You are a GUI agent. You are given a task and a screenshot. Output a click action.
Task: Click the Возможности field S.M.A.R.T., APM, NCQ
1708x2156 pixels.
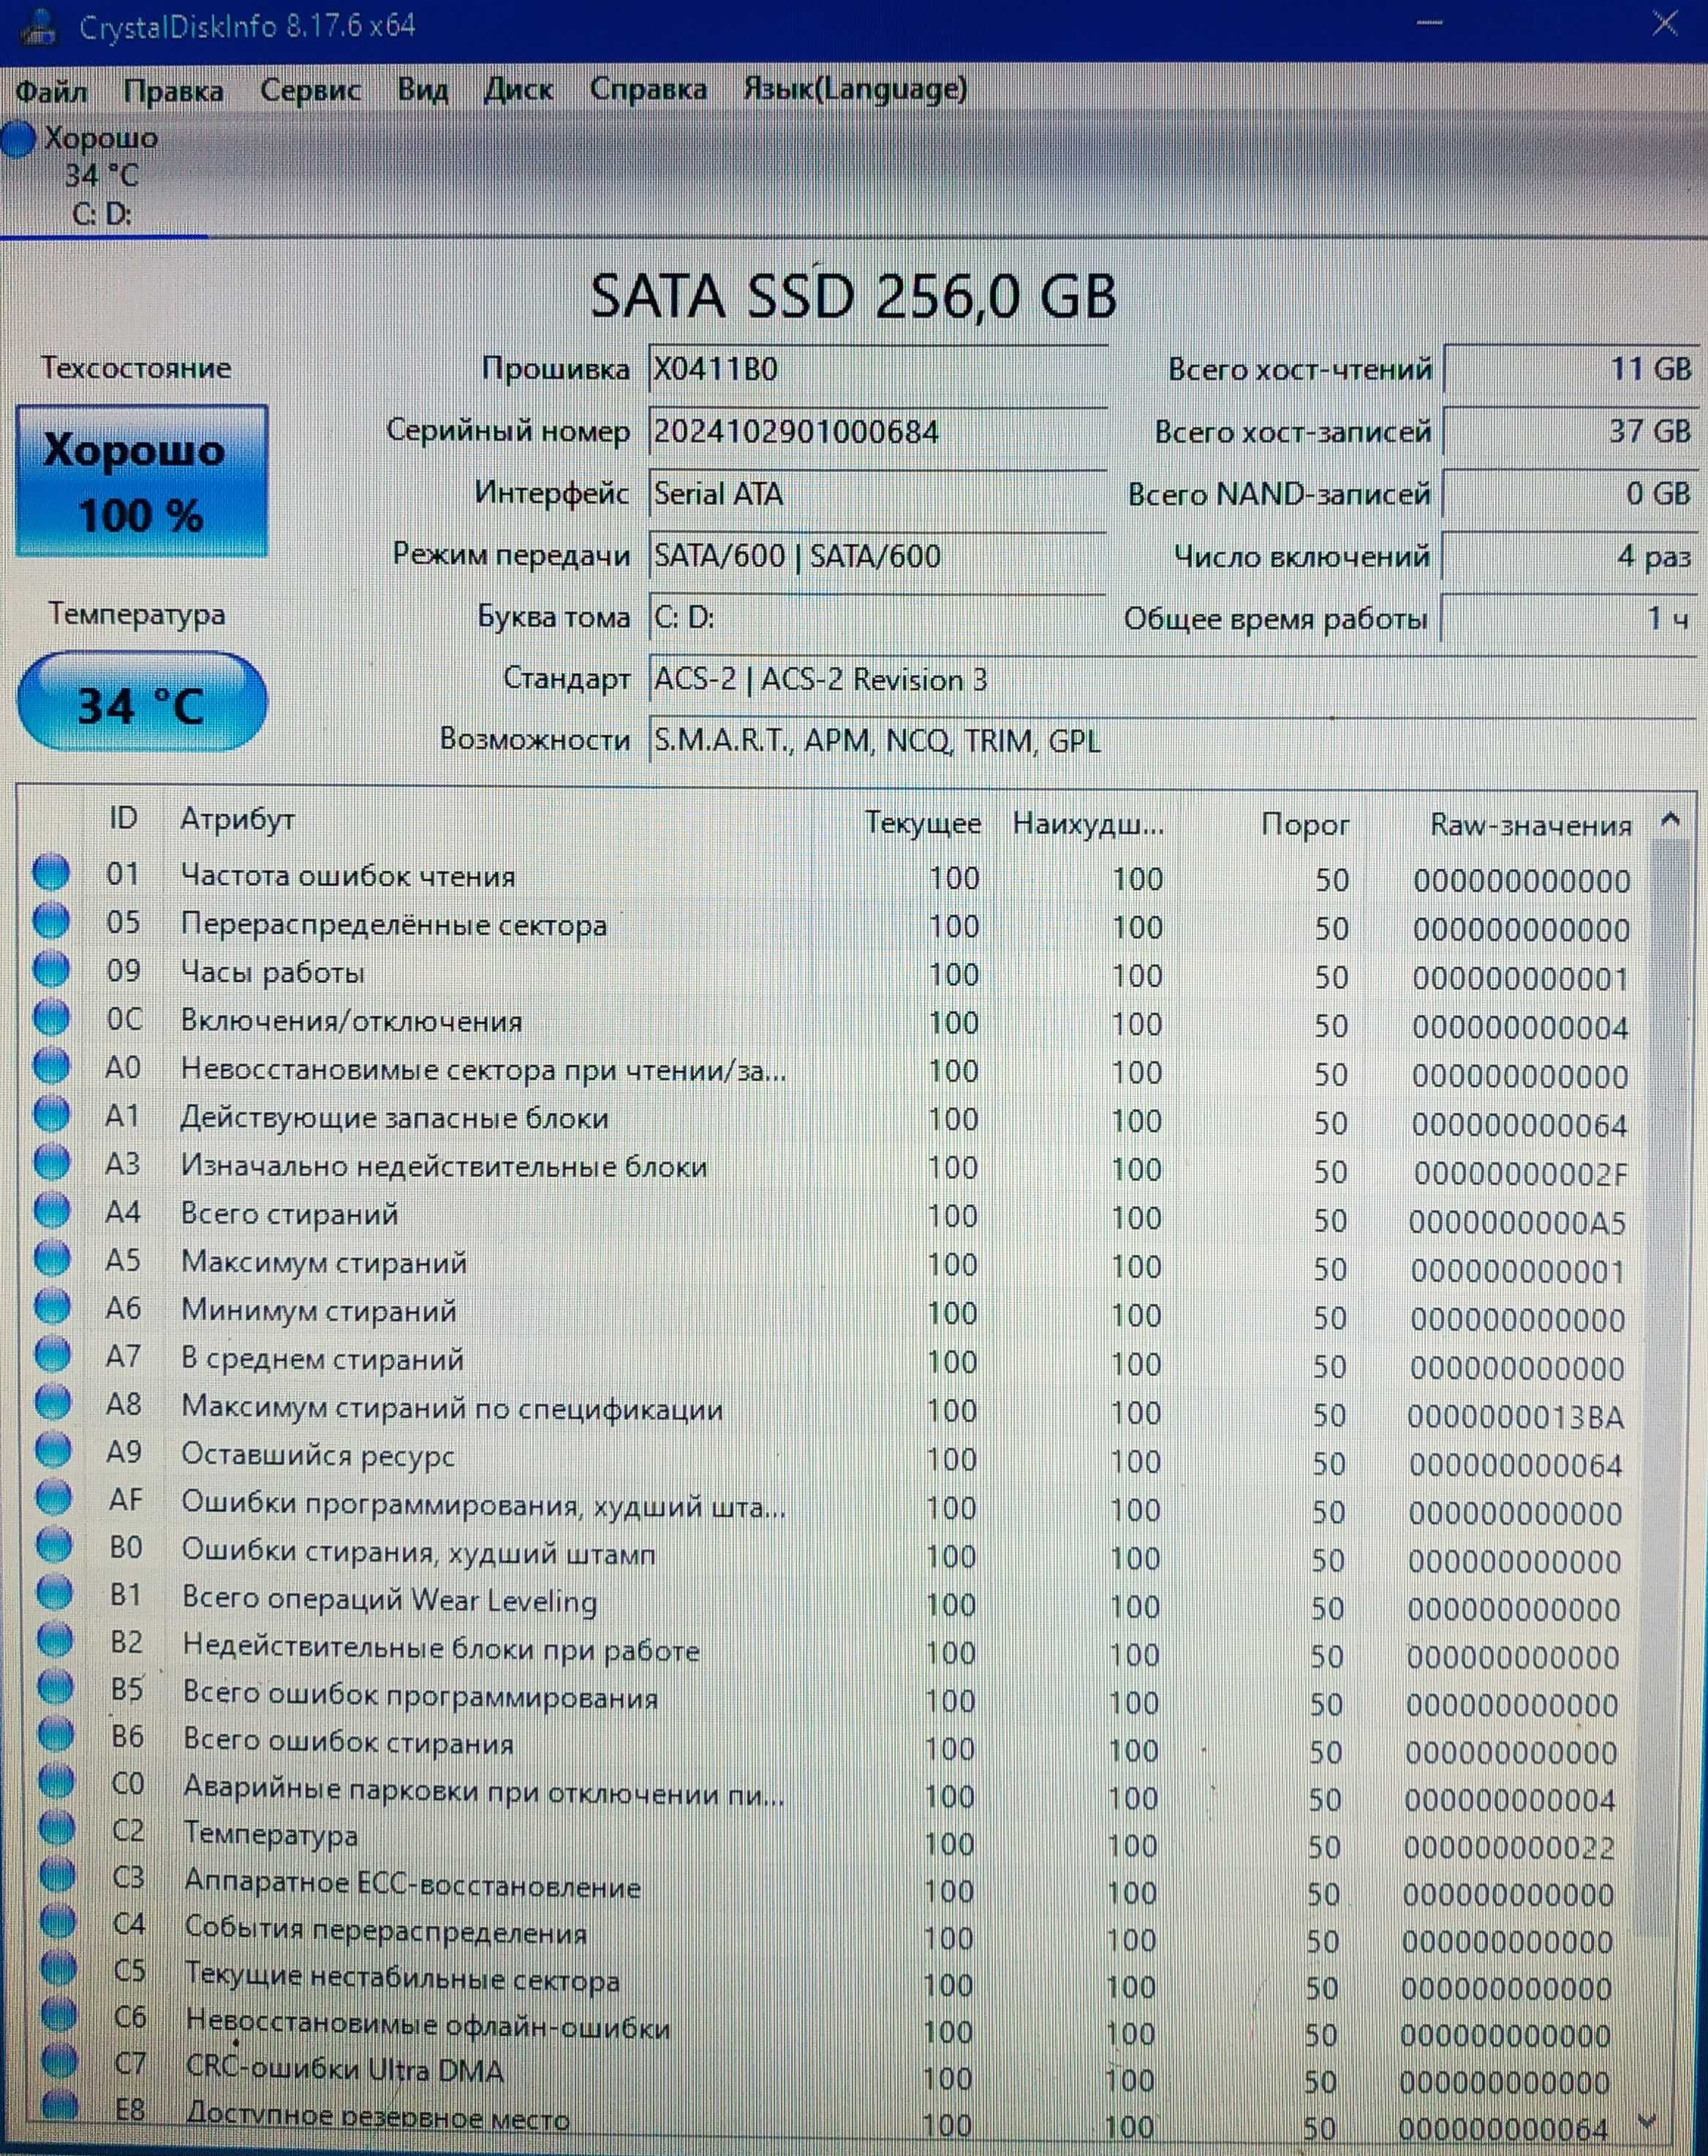coord(1171,741)
